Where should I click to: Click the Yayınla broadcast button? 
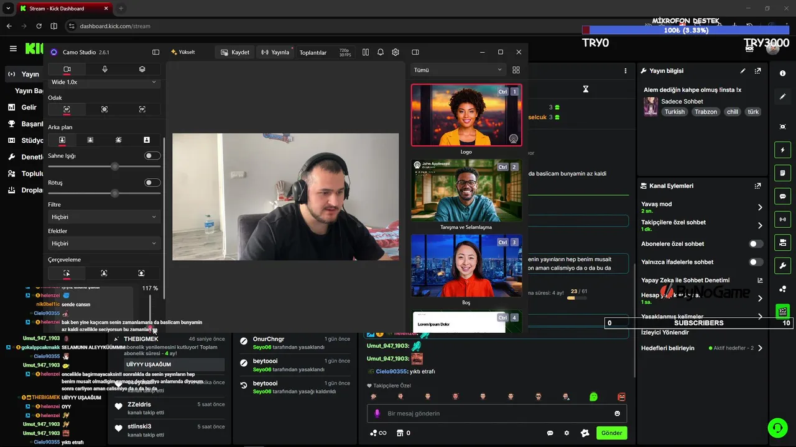pyautogui.click(x=275, y=52)
